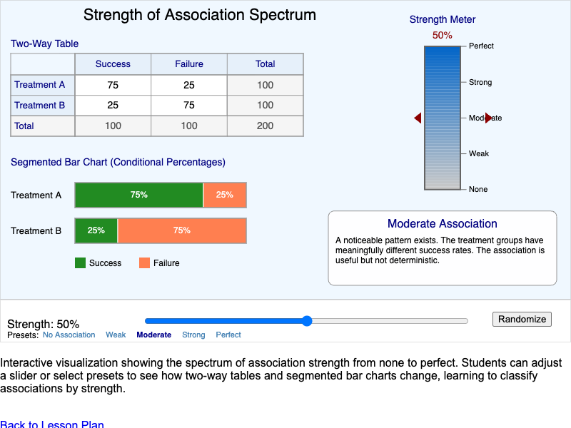Click the green Success legend swatch

[80, 263]
